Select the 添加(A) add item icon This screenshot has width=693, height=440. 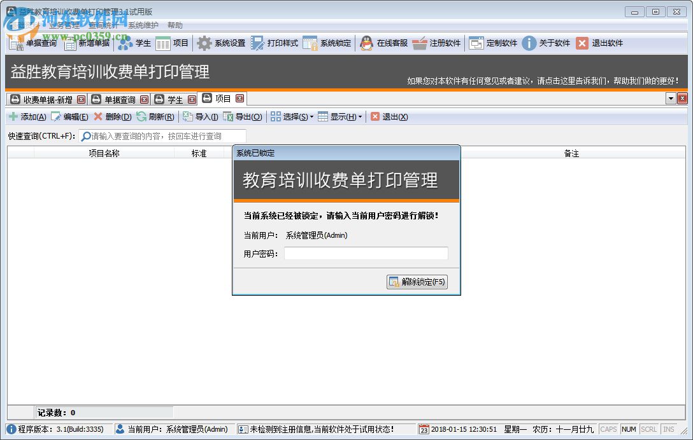tap(27, 116)
